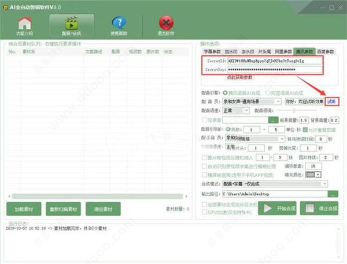Maximize the AI全自动剪辑软件 window
This screenshot has width=347, height=264.
click(332, 7)
